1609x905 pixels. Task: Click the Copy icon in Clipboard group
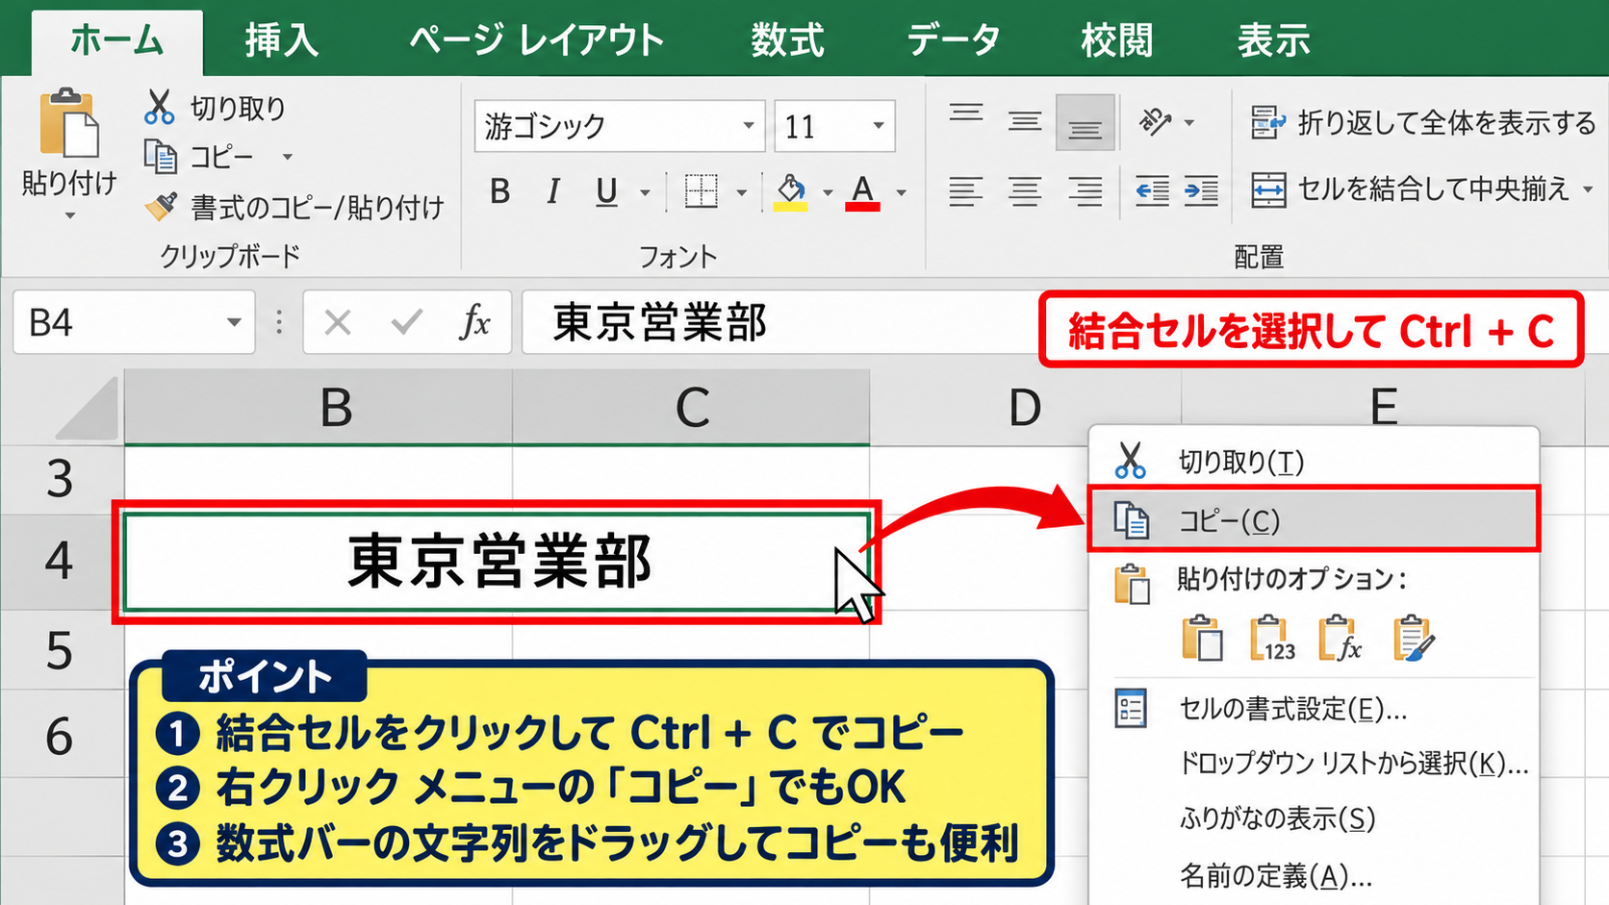(160, 157)
